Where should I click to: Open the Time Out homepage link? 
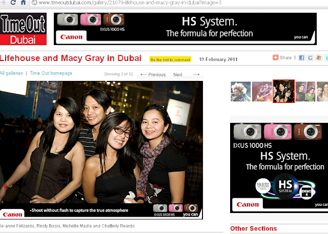tap(51, 73)
